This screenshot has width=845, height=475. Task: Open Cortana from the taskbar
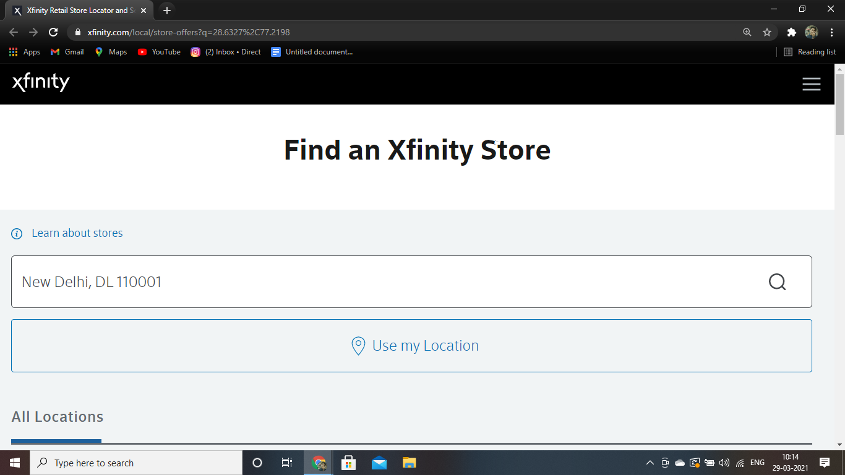point(257,463)
